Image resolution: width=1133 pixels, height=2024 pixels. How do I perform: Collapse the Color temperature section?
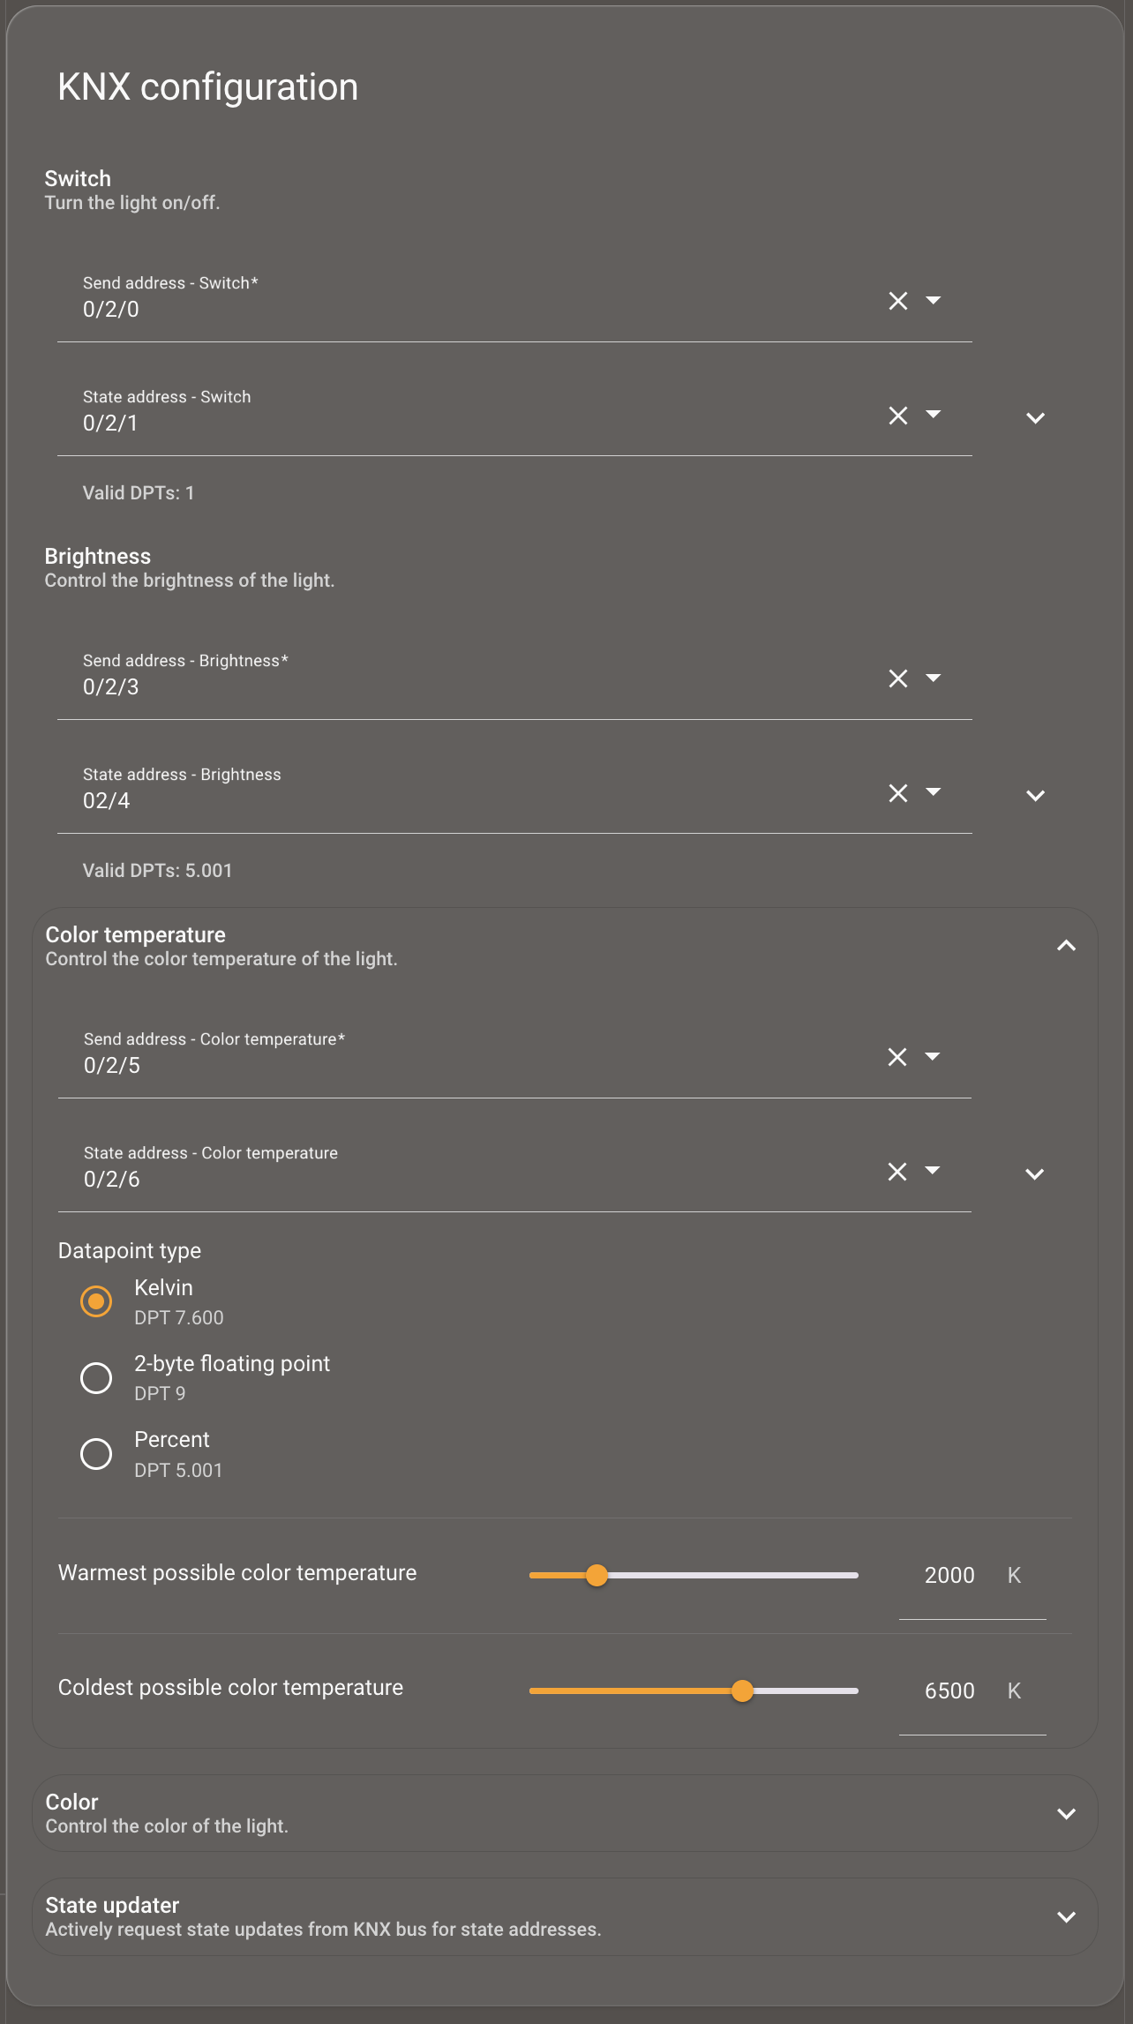coord(1066,946)
